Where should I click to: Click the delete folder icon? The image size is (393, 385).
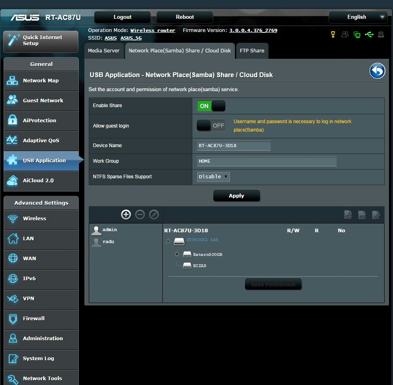(x=362, y=215)
